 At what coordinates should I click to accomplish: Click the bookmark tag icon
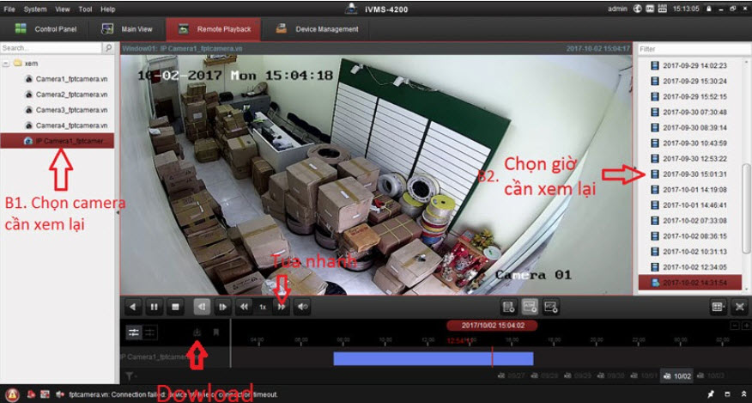[x=216, y=332]
